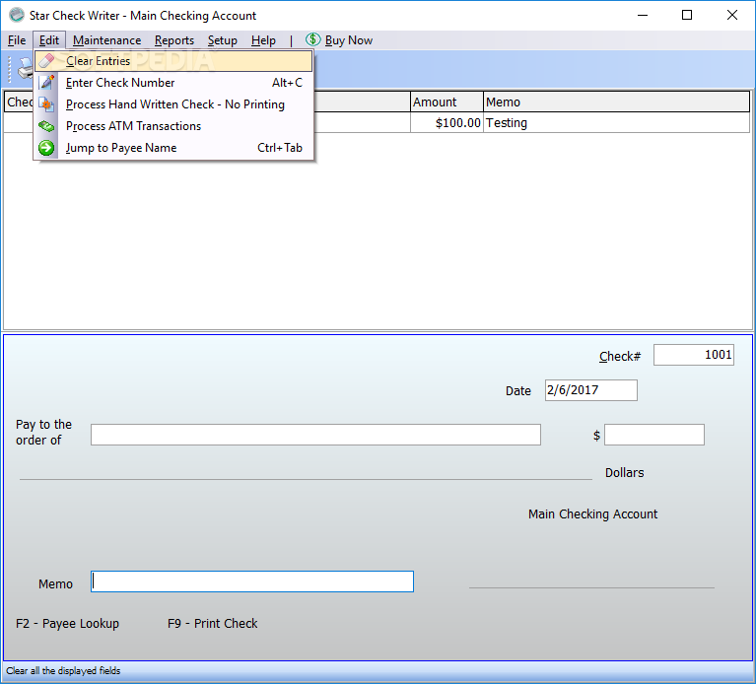Image resolution: width=756 pixels, height=684 pixels.
Task: Click the pencil icon for Enter Check Number
Action: coord(46,83)
